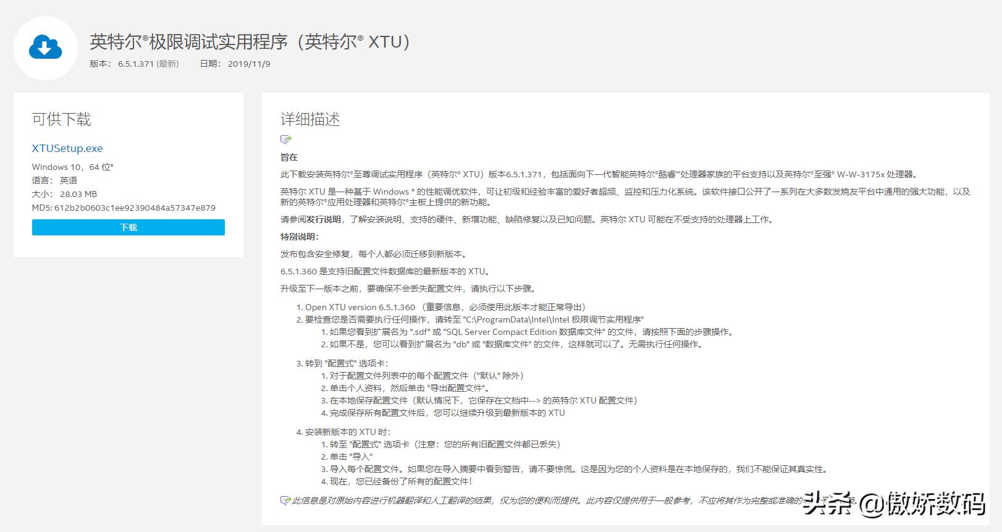Open the 发行说明 release notes link
The image size is (1002, 532).
(x=324, y=219)
